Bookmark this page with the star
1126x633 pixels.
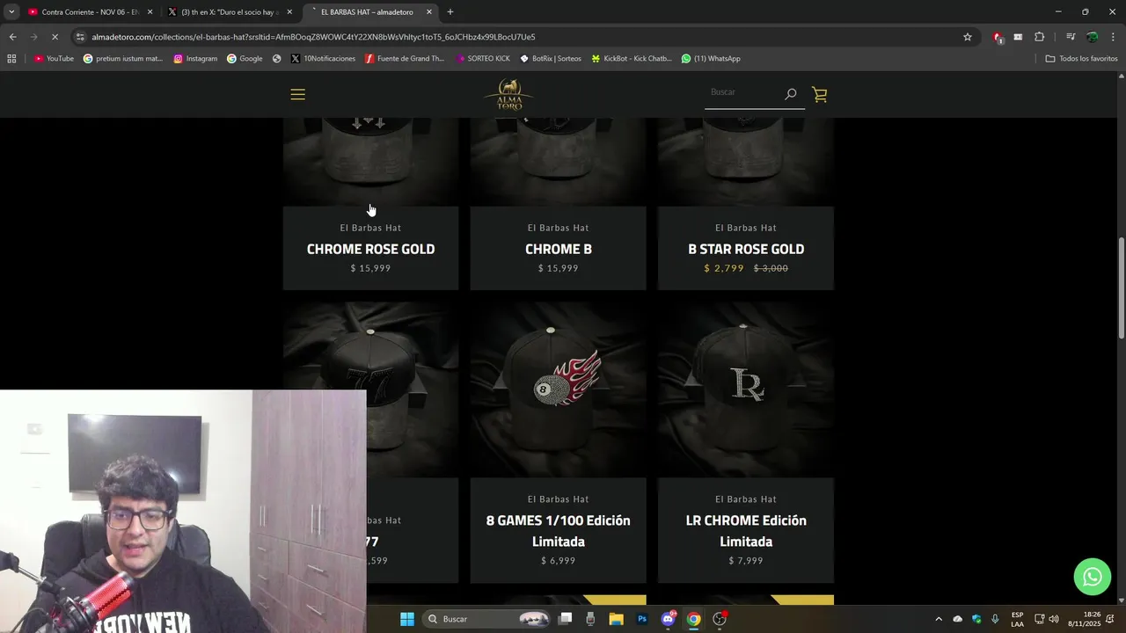point(968,37)
